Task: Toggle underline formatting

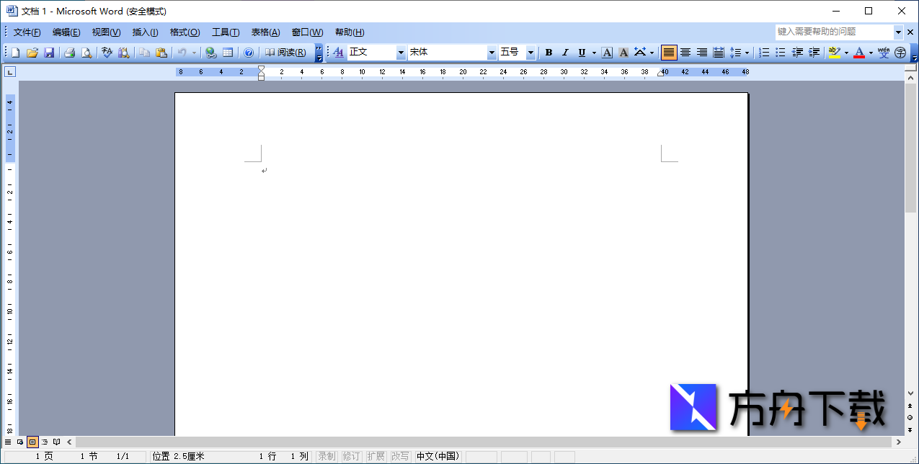Action: pyautogui.click(x=582, y=52)
